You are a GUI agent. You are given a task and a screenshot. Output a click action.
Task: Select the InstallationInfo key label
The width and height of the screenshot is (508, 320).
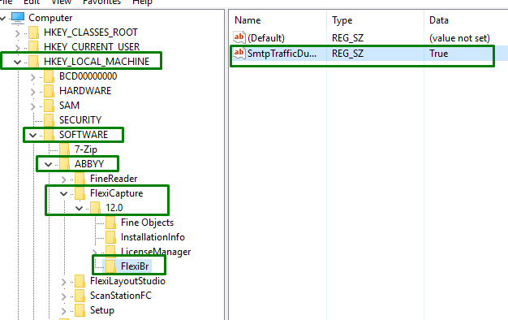(153, 237)
